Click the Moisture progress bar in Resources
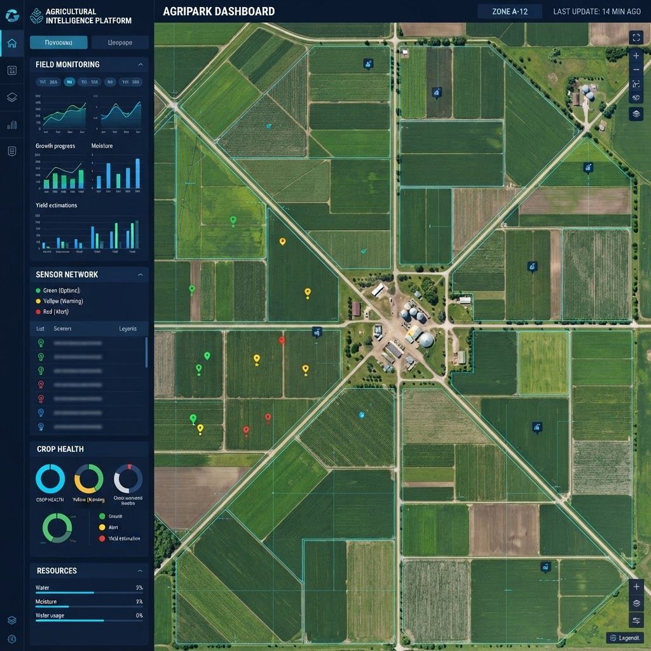This screenshot has width=651, height=651. click(x=89, y=607)
